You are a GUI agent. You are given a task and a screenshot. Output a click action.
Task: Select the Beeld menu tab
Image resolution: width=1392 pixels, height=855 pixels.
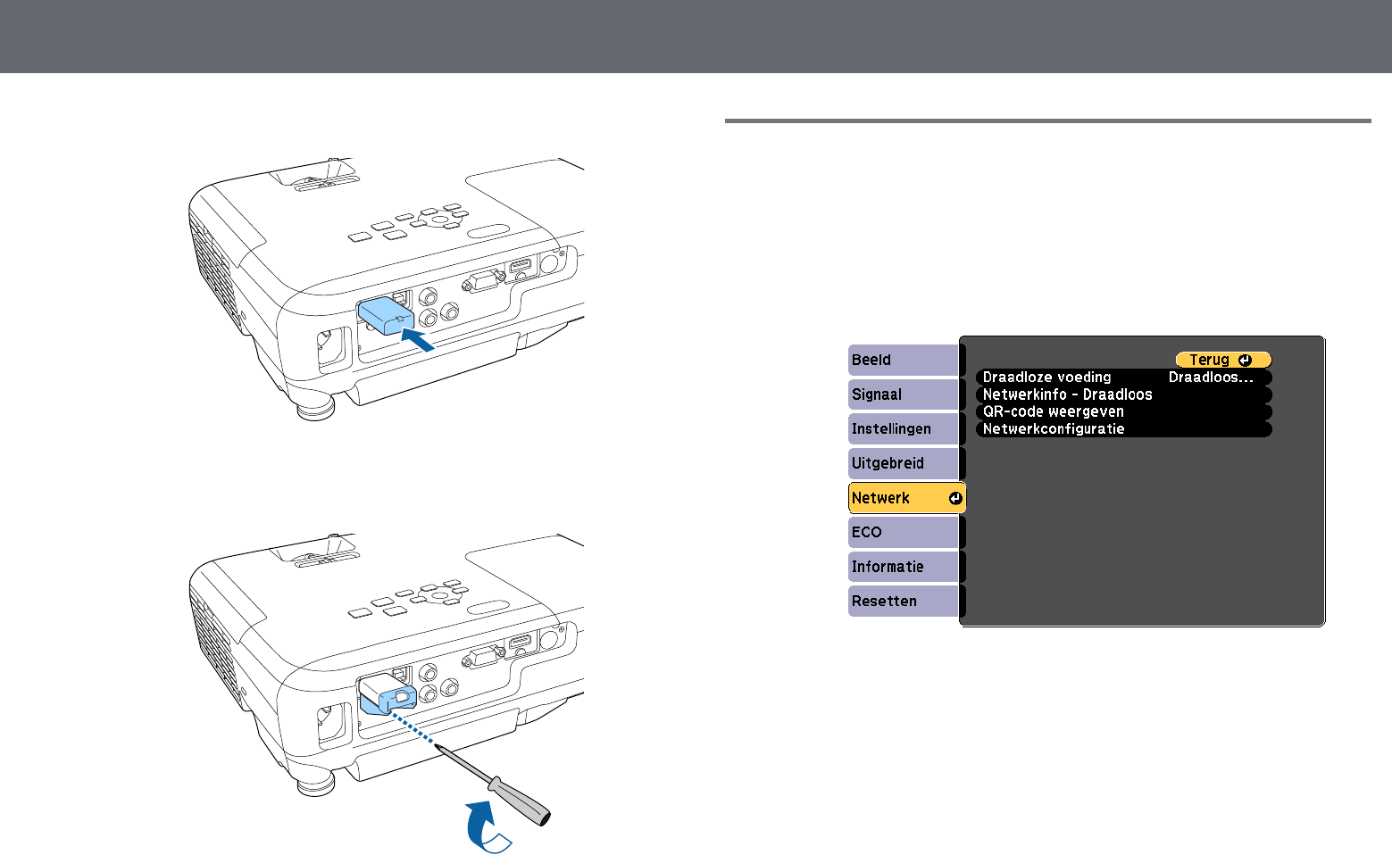click(x=903, y=360)
